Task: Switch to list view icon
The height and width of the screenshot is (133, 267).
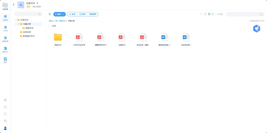Action: click(201, 14)
